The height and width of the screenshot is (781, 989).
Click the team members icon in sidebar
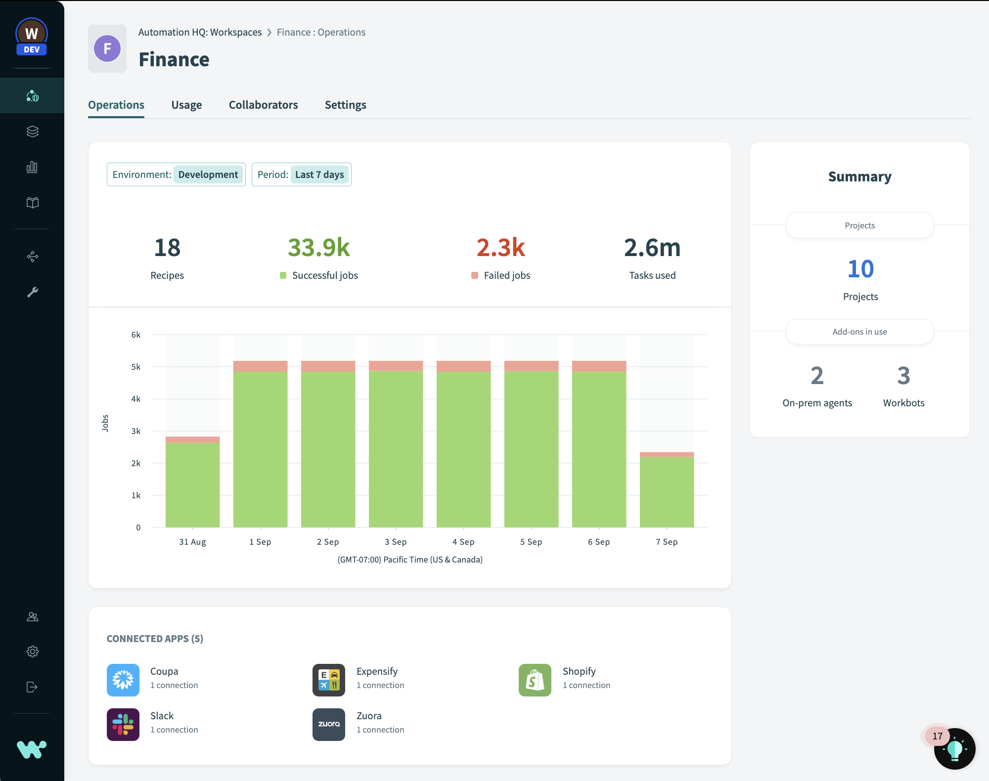coord(32,616)
